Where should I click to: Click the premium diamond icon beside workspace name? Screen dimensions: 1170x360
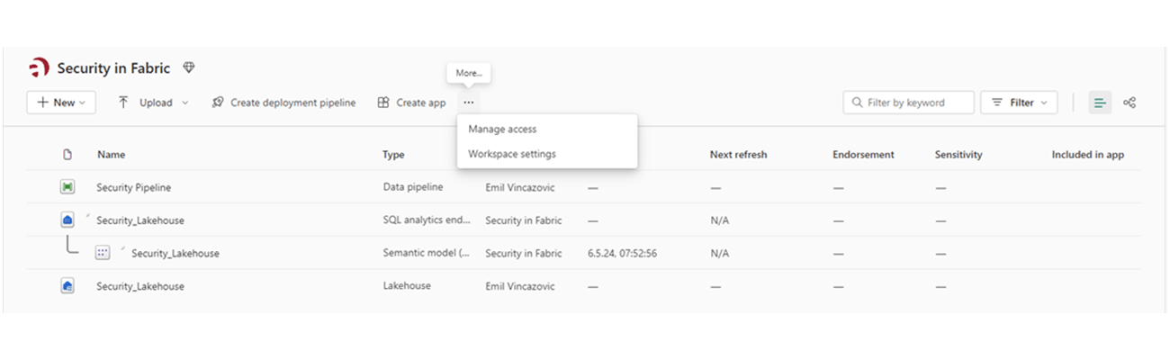(188, 67)
